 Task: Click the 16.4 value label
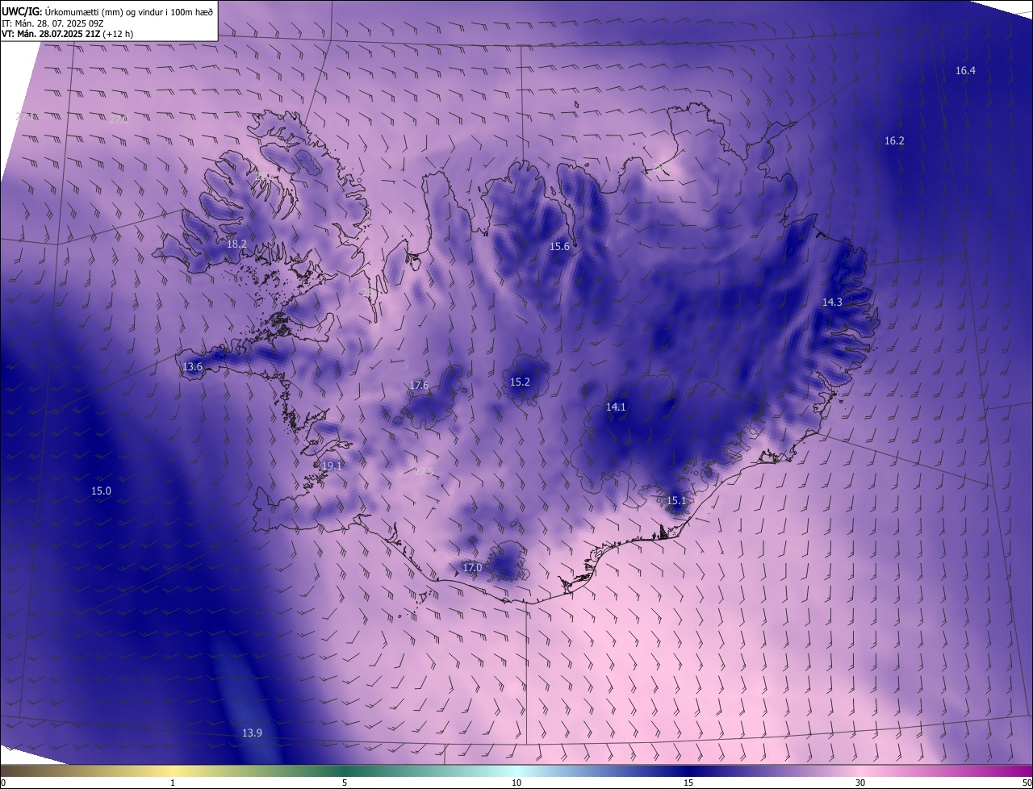pos(965,71)
